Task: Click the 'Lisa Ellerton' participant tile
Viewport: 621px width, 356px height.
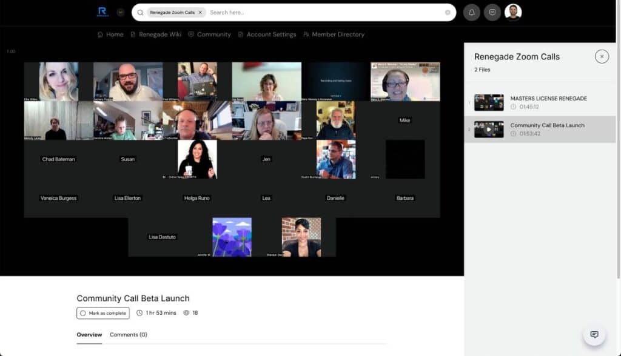Action: (x=128, y=198)
